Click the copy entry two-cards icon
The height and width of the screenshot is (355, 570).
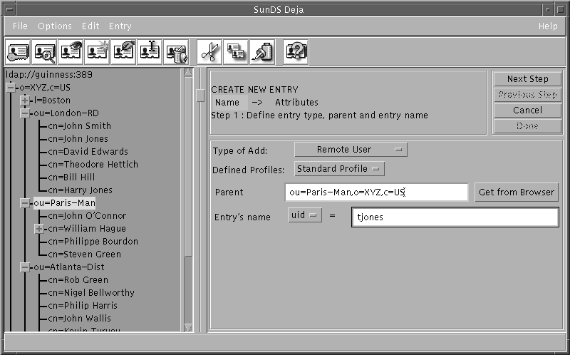tap(236, 52)
